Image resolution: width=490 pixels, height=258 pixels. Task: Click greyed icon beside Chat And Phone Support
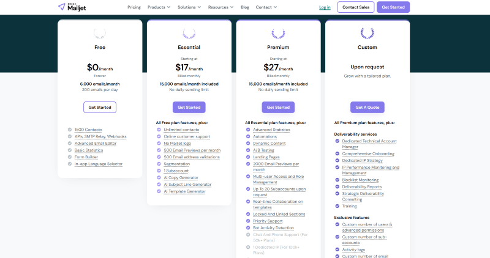(x=248, y=235)
